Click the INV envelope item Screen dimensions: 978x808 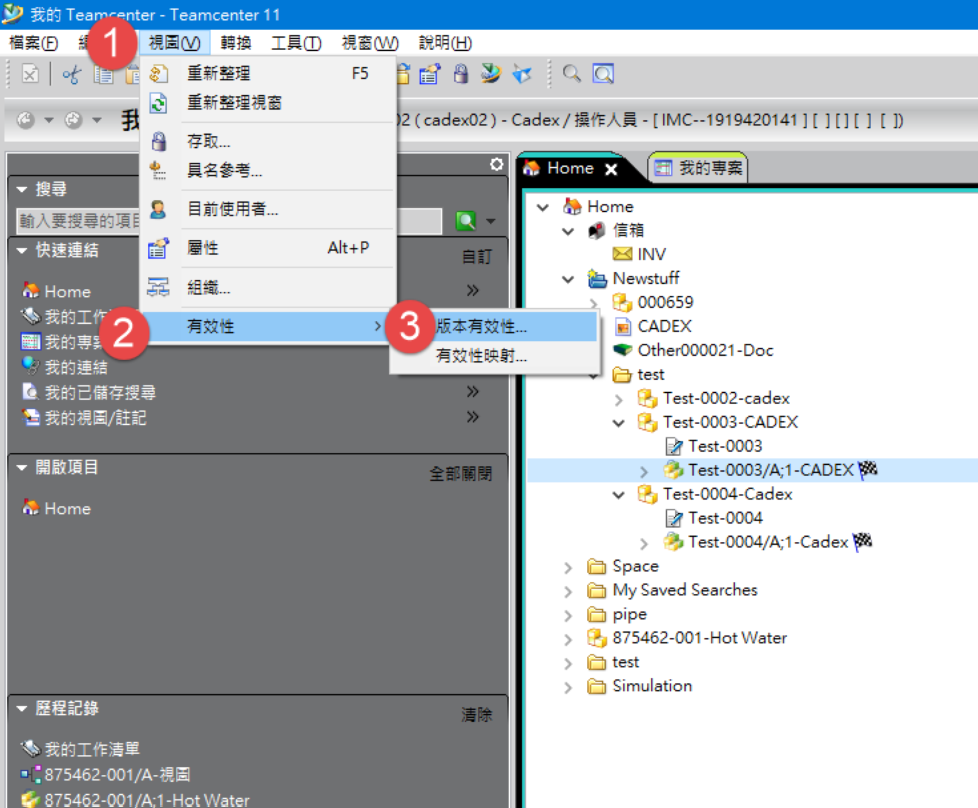pos(639,254)
